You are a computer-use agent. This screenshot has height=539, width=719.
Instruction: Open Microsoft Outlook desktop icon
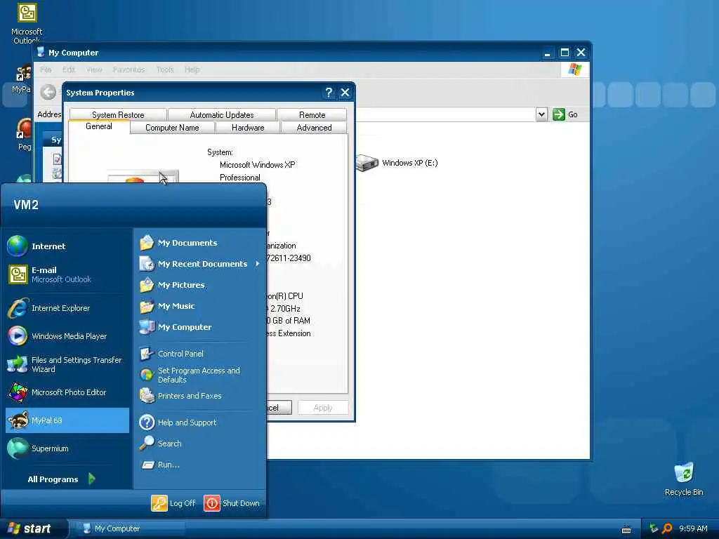point(27,23)
